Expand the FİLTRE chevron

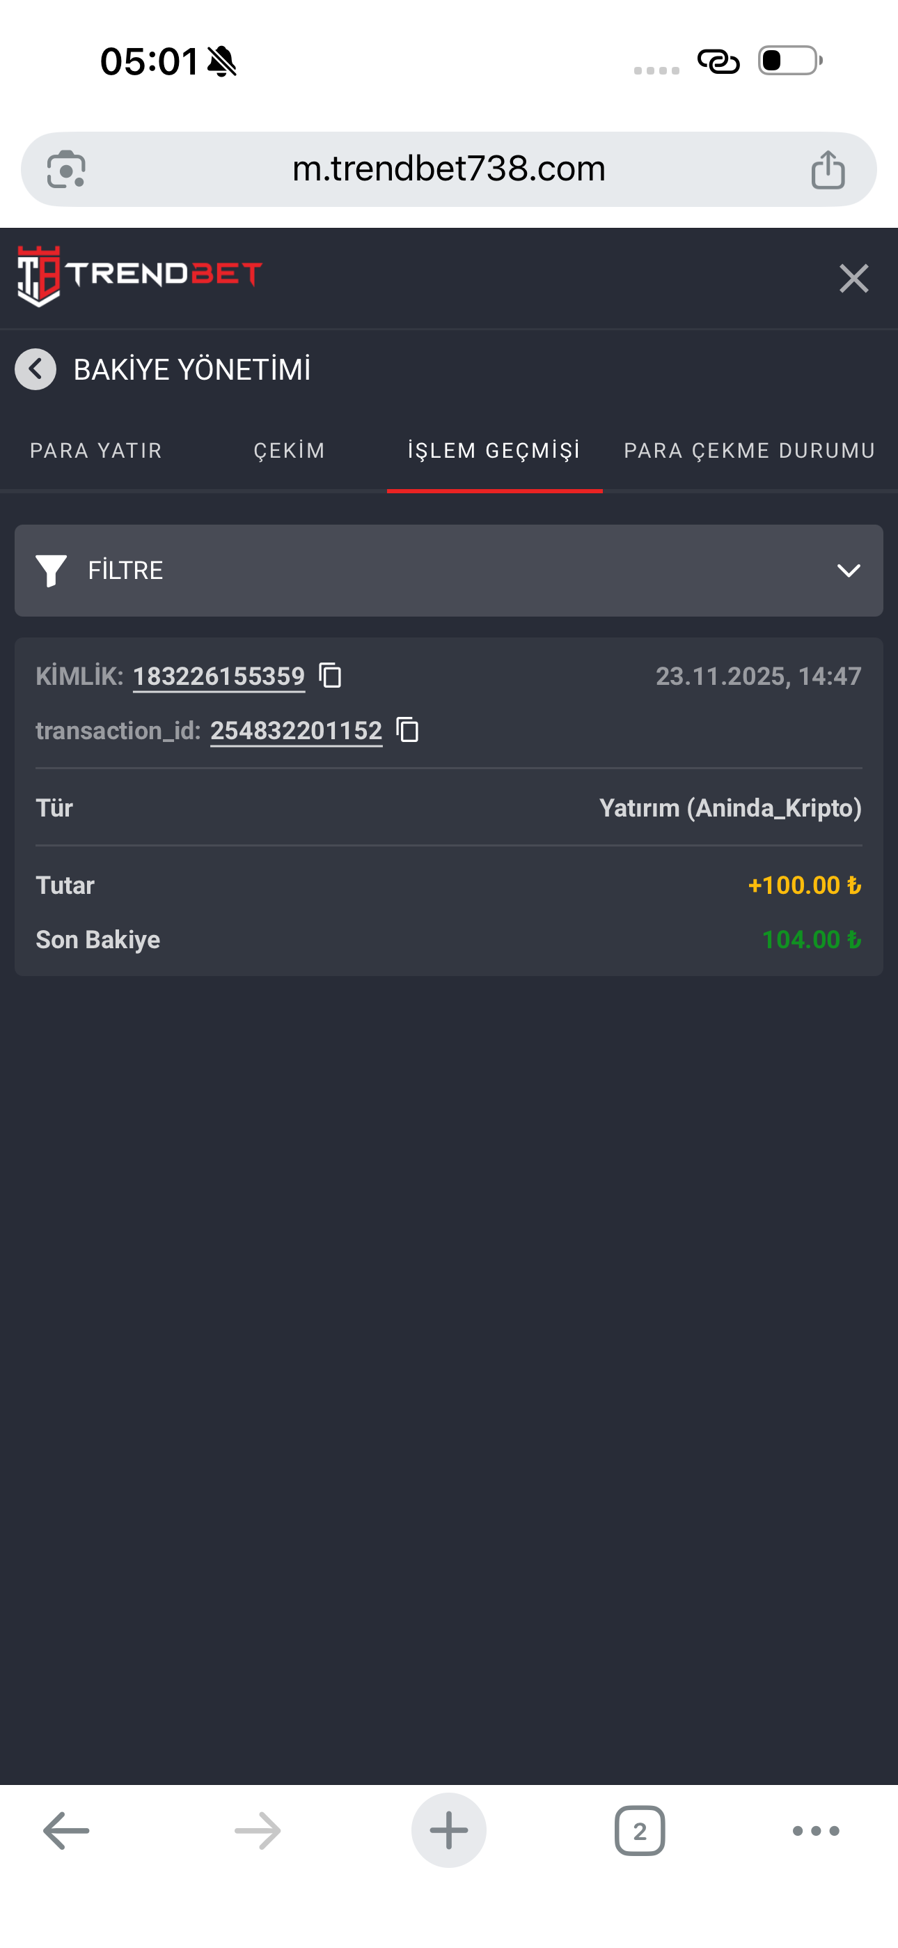click(849, 570)
